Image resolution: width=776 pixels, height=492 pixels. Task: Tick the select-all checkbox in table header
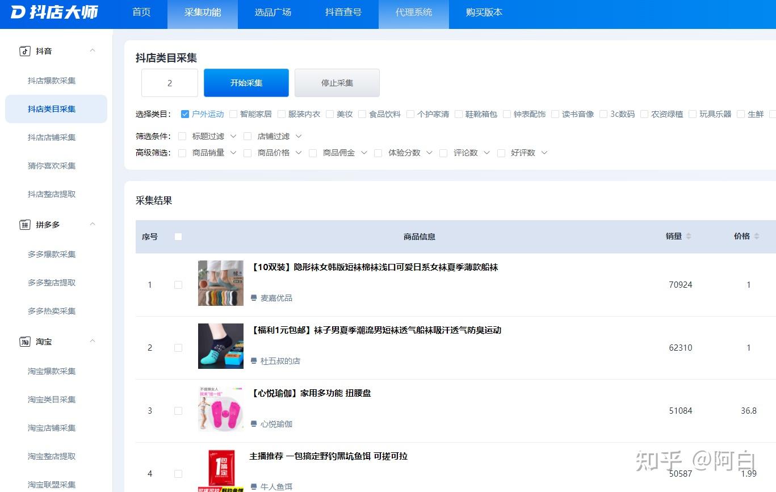coord(178,237)
